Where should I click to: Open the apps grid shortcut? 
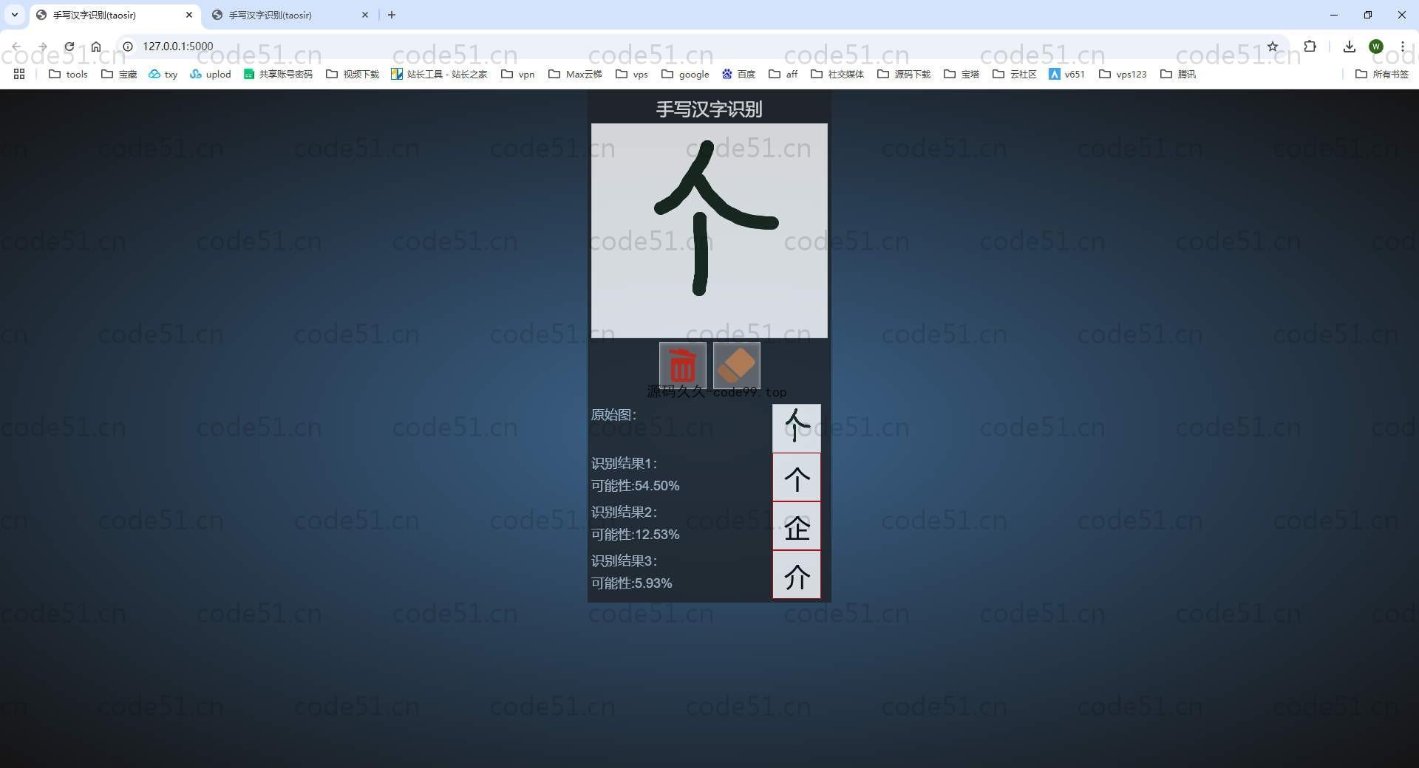point(19,74)
